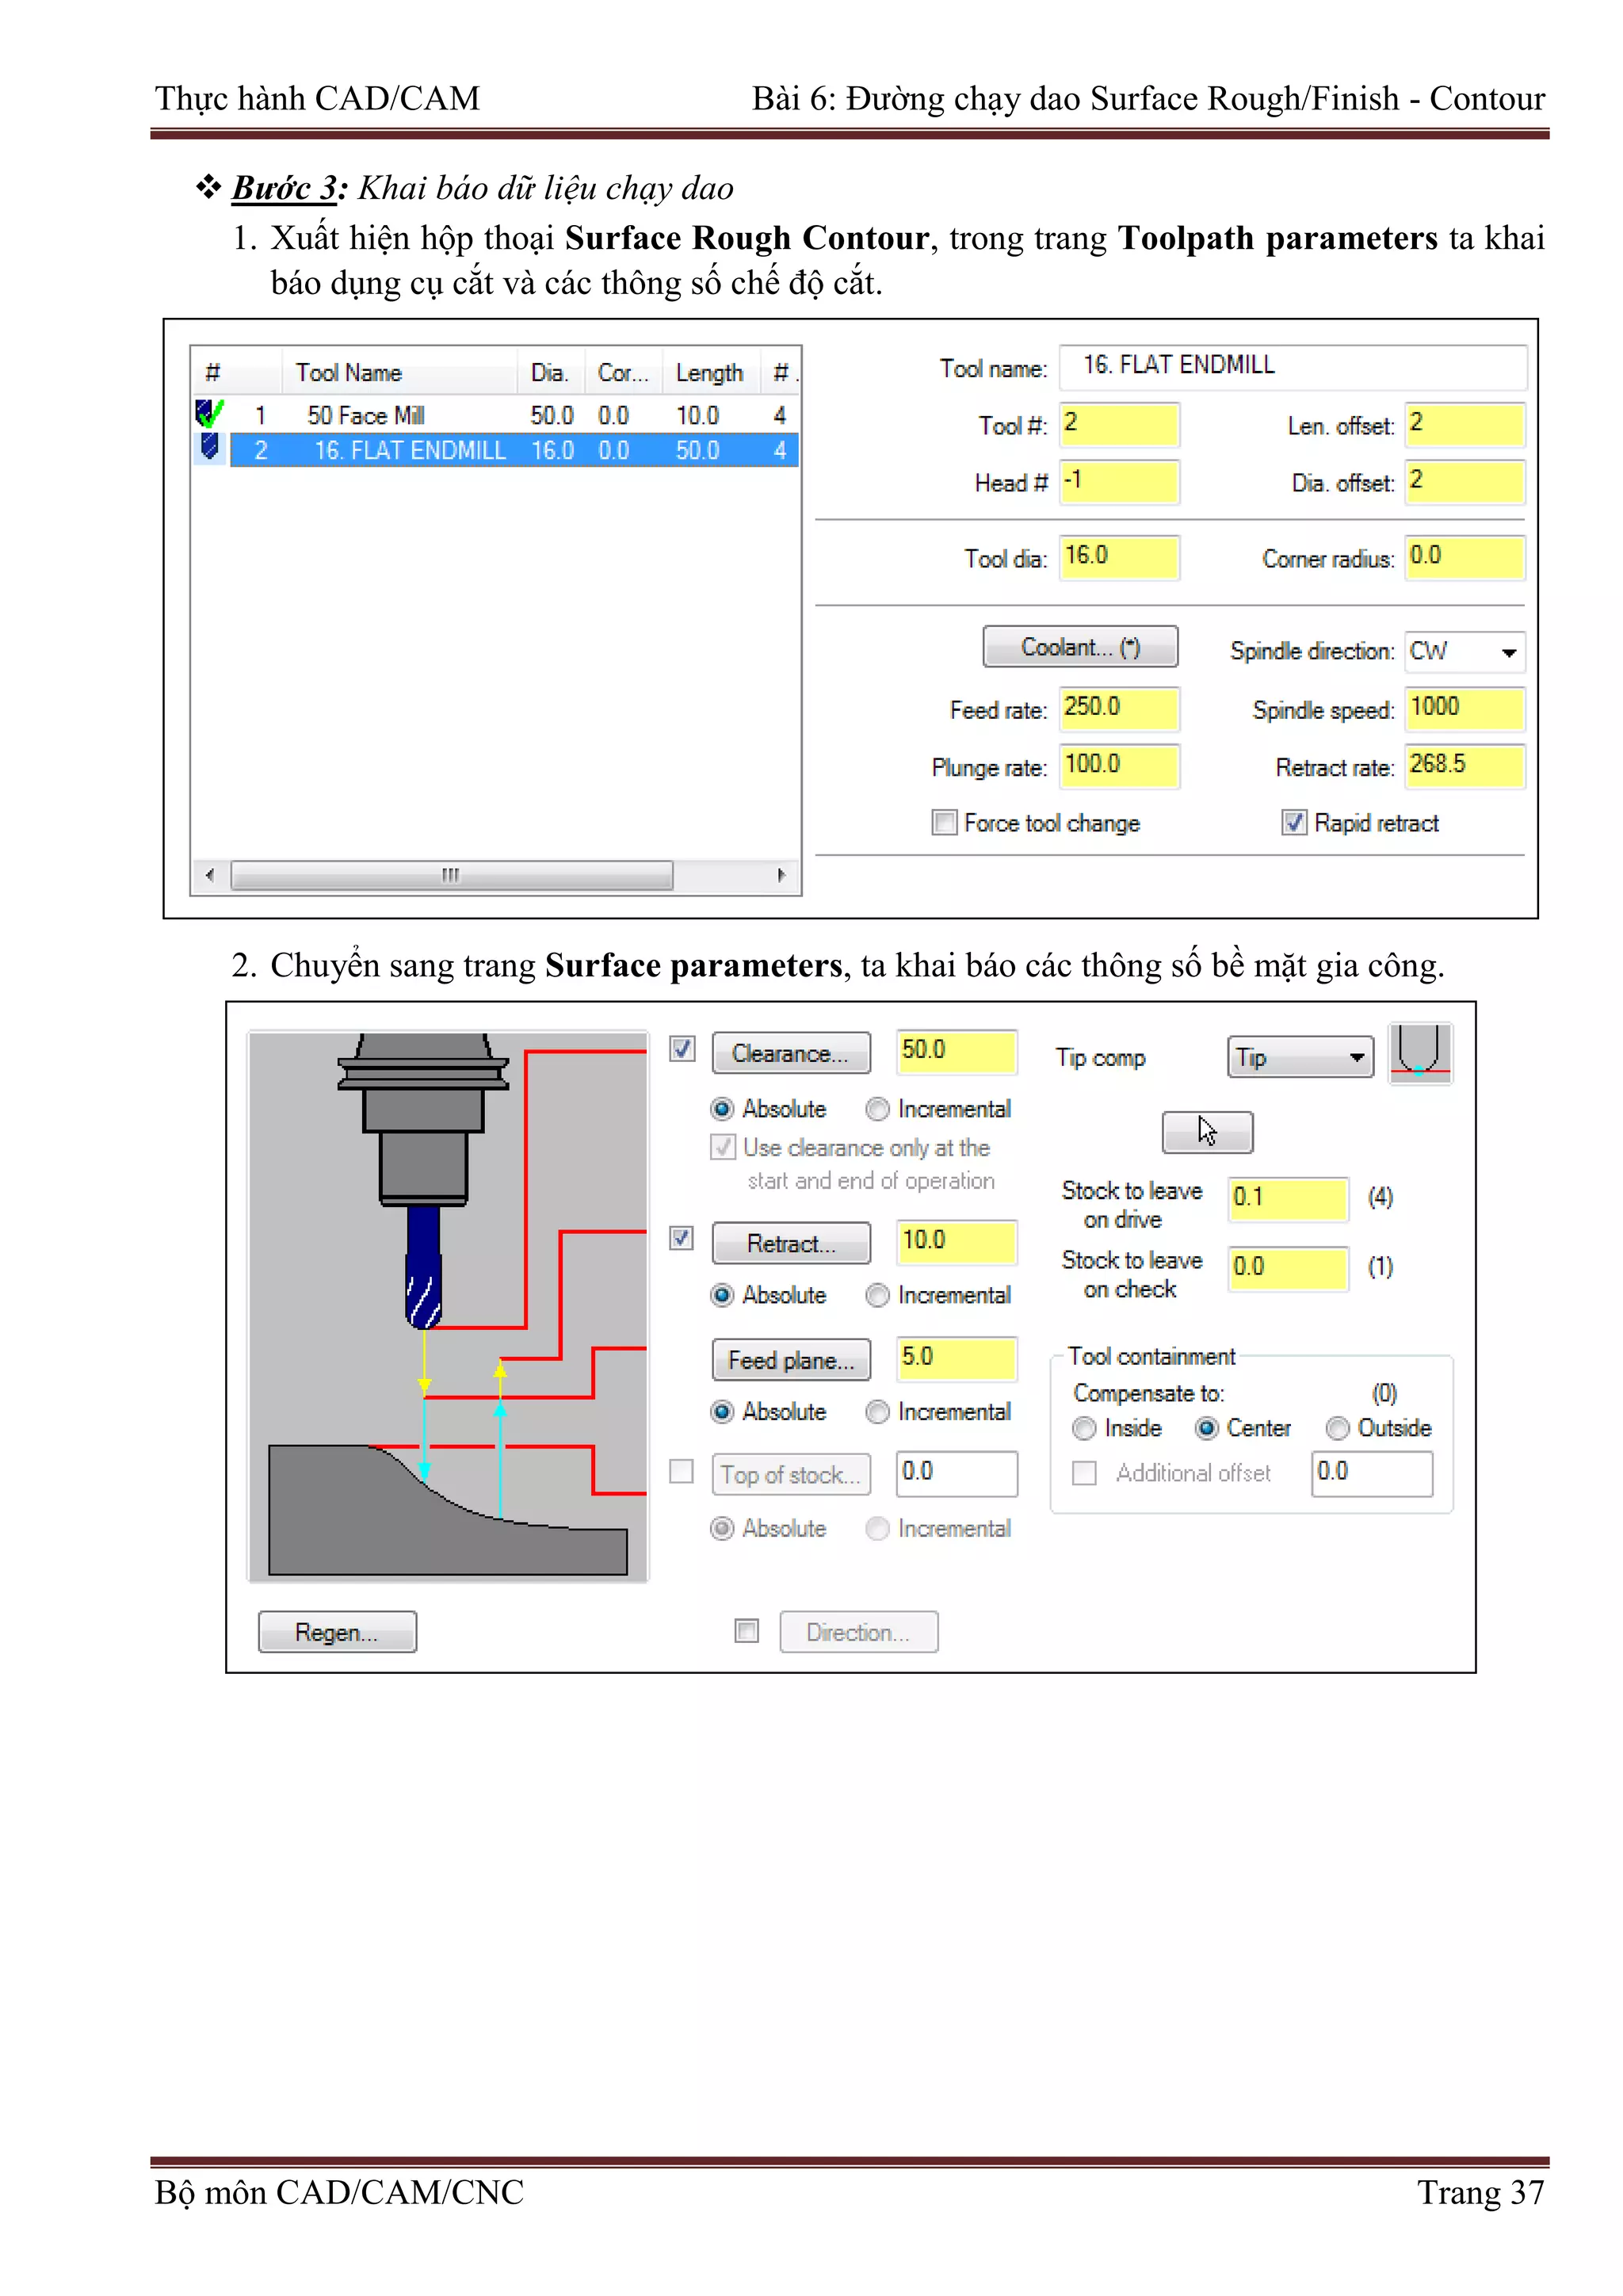Select Incremental under Retract

point(878,1295)
